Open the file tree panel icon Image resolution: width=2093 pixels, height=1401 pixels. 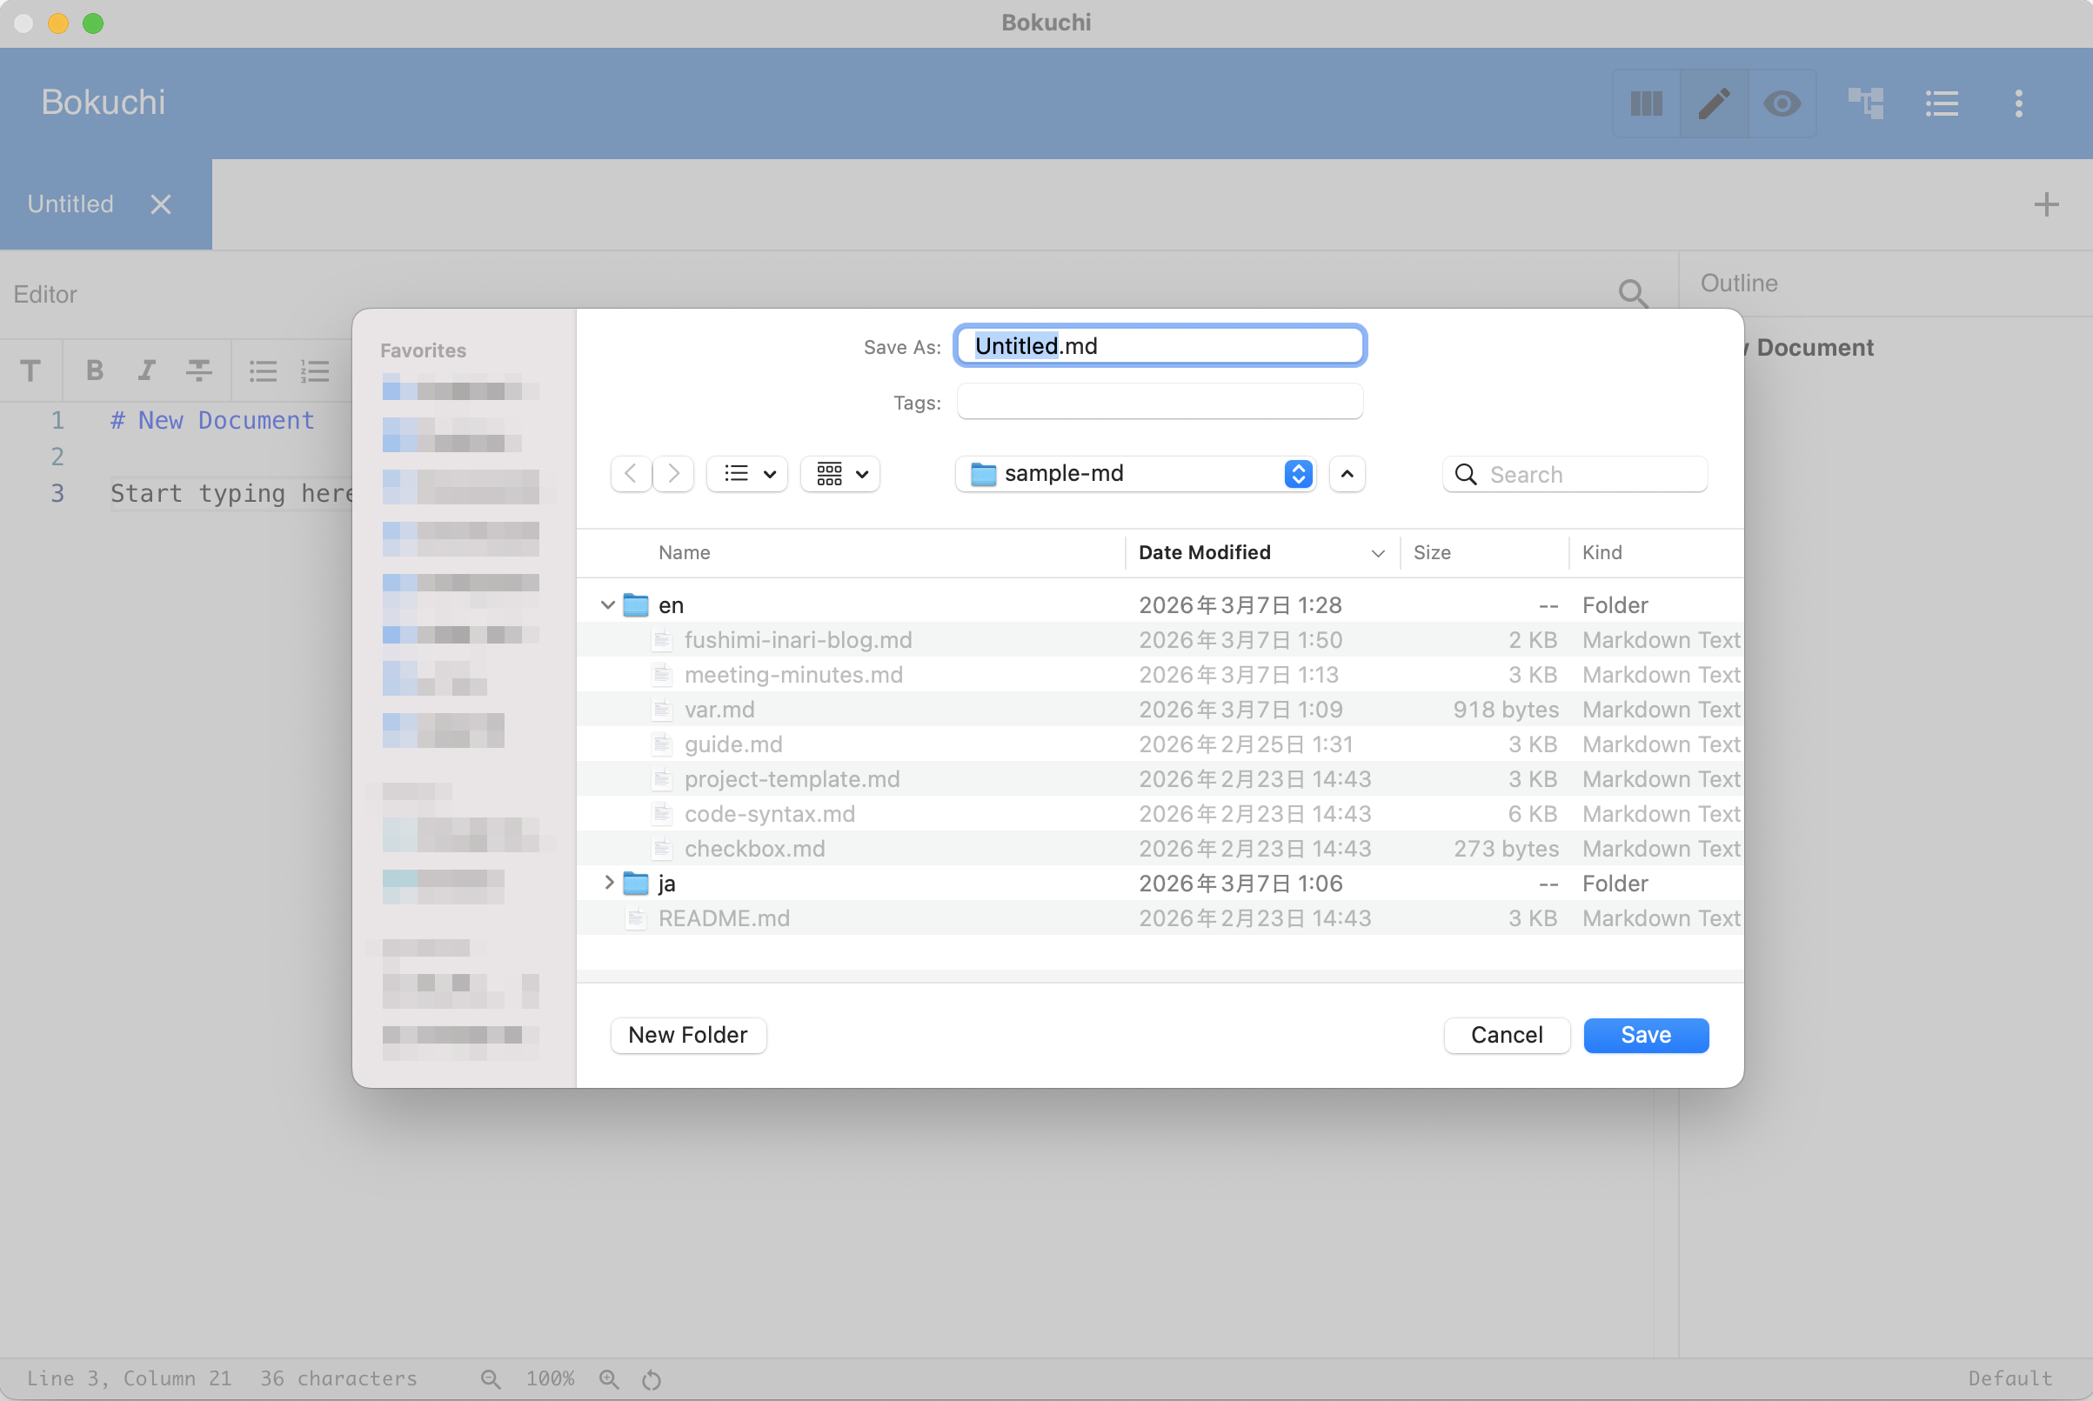[x=1865, y=103]
